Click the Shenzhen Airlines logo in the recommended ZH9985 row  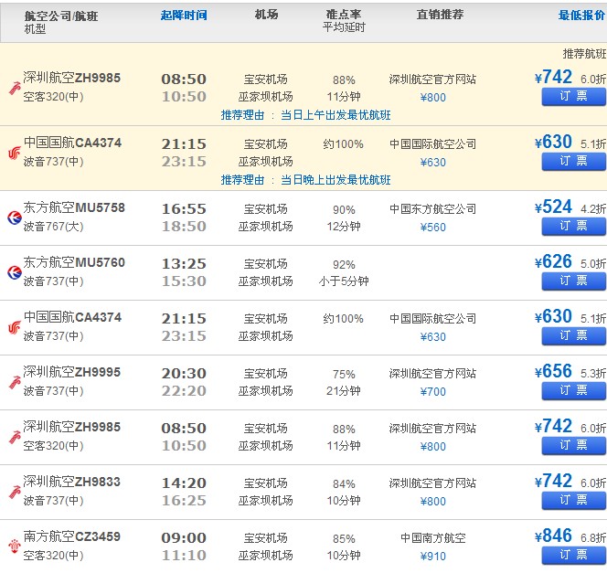click(x=15, y=89)
